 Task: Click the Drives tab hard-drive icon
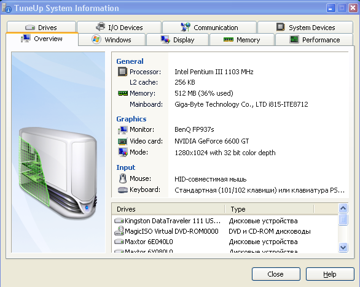tap(30, 28)
